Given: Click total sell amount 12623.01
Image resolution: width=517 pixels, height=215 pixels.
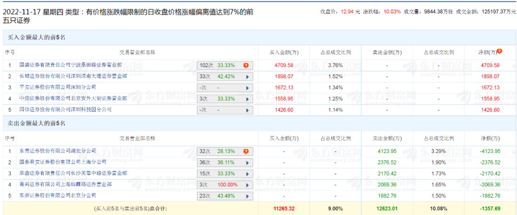Looking at the screenshot, I should coord(387,208).
